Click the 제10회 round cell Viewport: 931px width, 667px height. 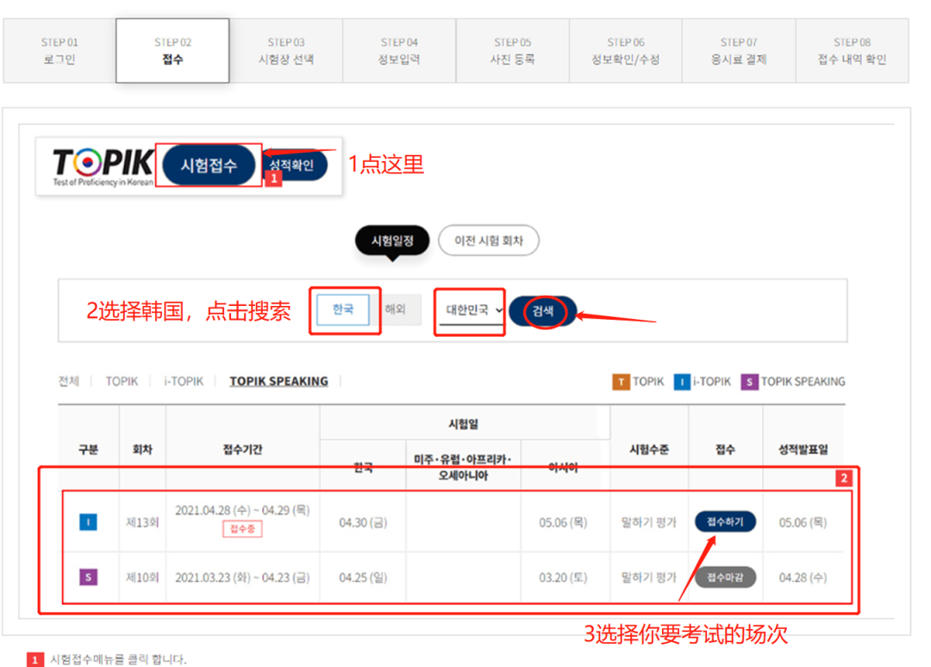pyautogui.click(x=142, y=577)
